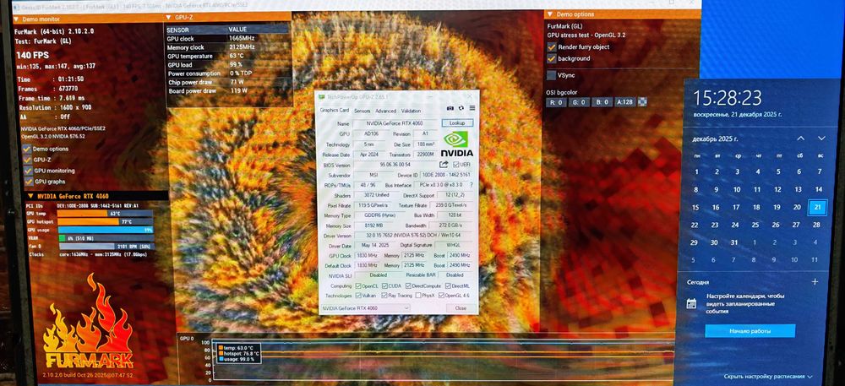Add a new calendar event with plus icon

[x=815, y=281]
